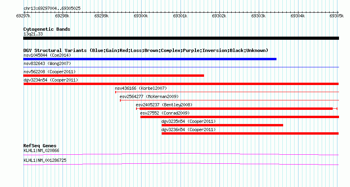The image size is (350, 187).
Task: Open the nsv562208 (Cooper2011) variant label
Action: coord(50,72)
